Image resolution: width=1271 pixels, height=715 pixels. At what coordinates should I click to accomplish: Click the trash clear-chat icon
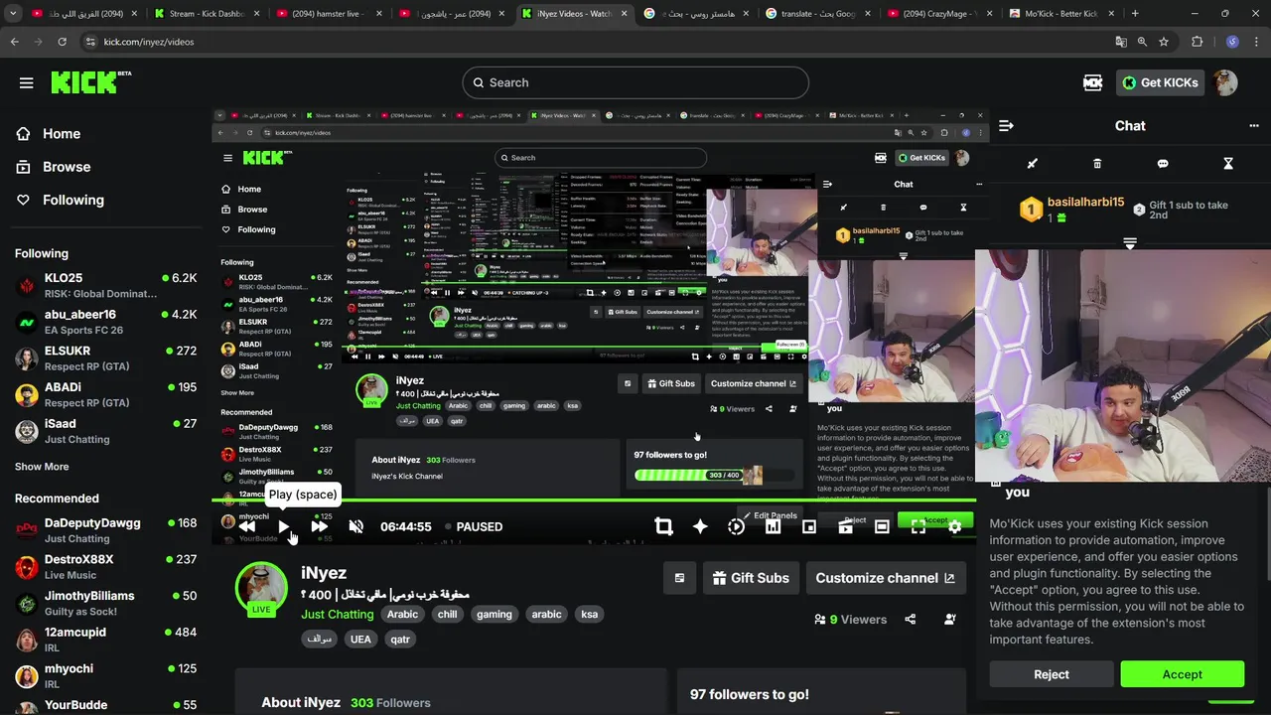1097,164
